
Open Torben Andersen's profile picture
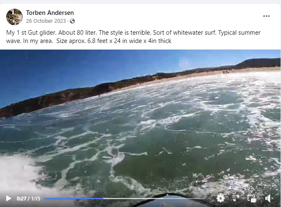point(14,17)
